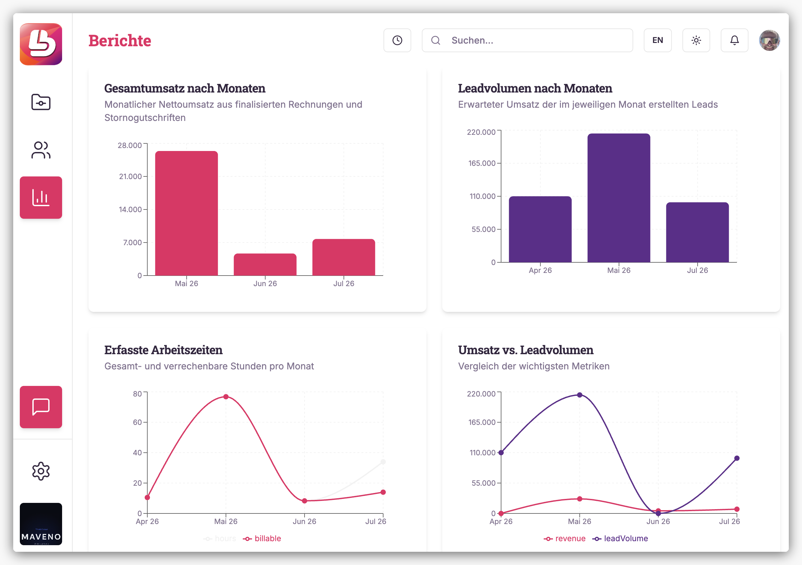
Task: Open the contacts people icon in sidebar
Action: (x=41, y=150)
